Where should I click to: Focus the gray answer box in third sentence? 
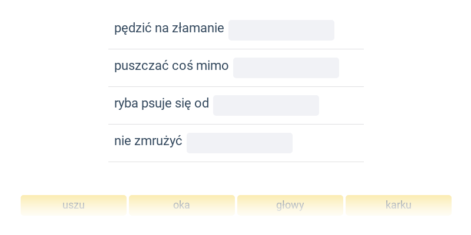click(266, 106)
